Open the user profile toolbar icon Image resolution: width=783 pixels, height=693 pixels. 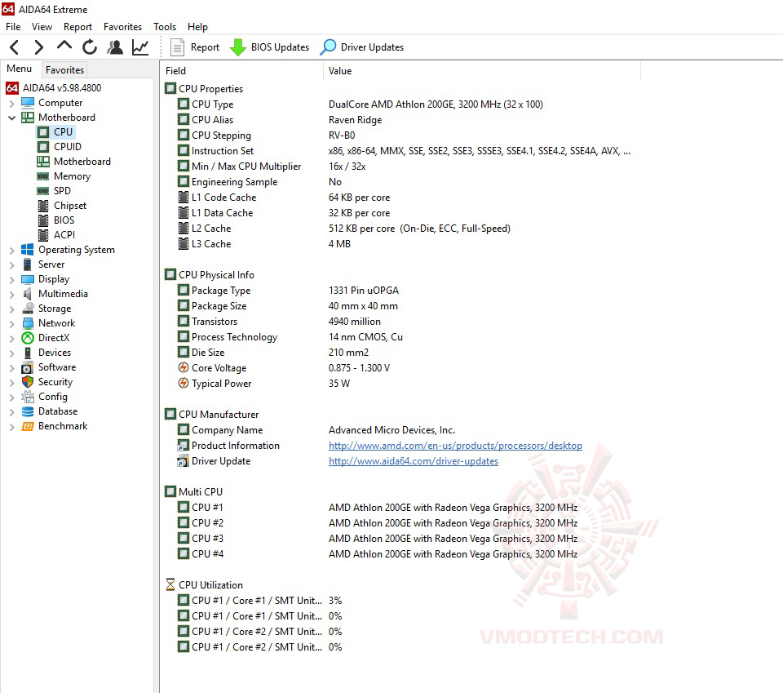pos(115,47)
